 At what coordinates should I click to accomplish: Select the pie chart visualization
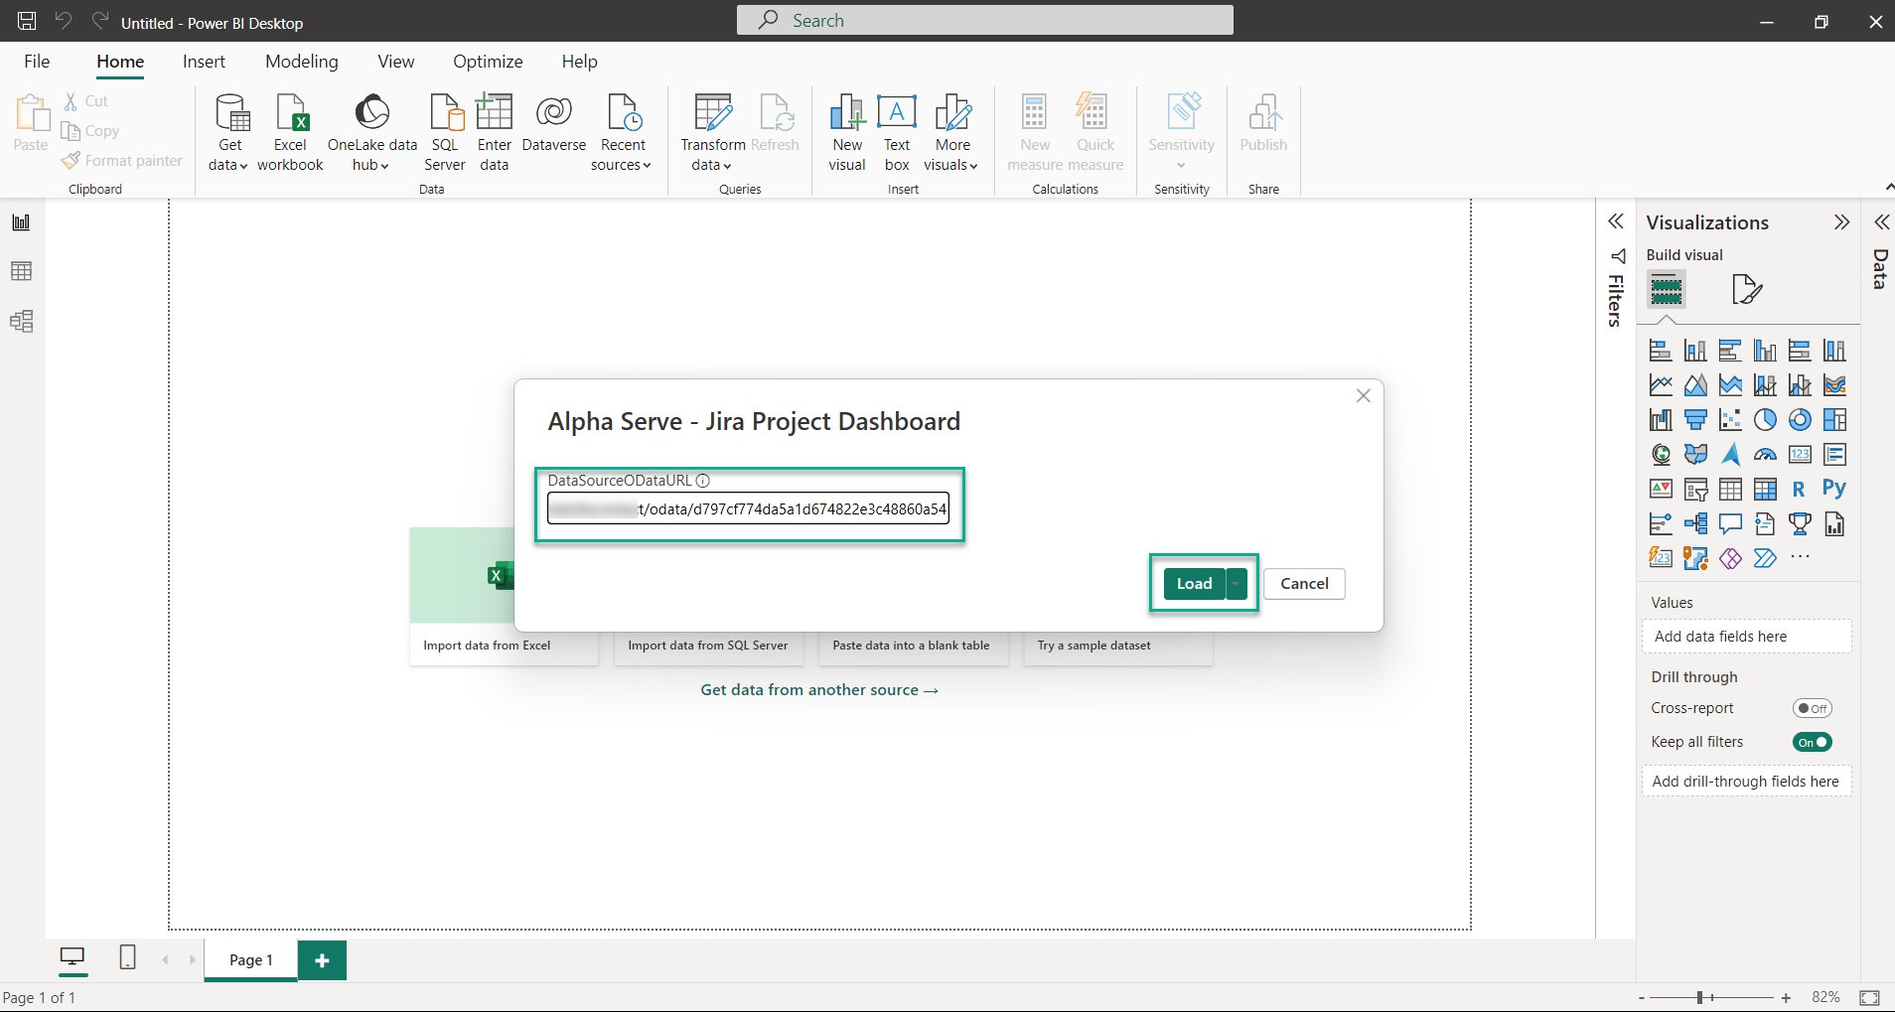point(1765,420)
